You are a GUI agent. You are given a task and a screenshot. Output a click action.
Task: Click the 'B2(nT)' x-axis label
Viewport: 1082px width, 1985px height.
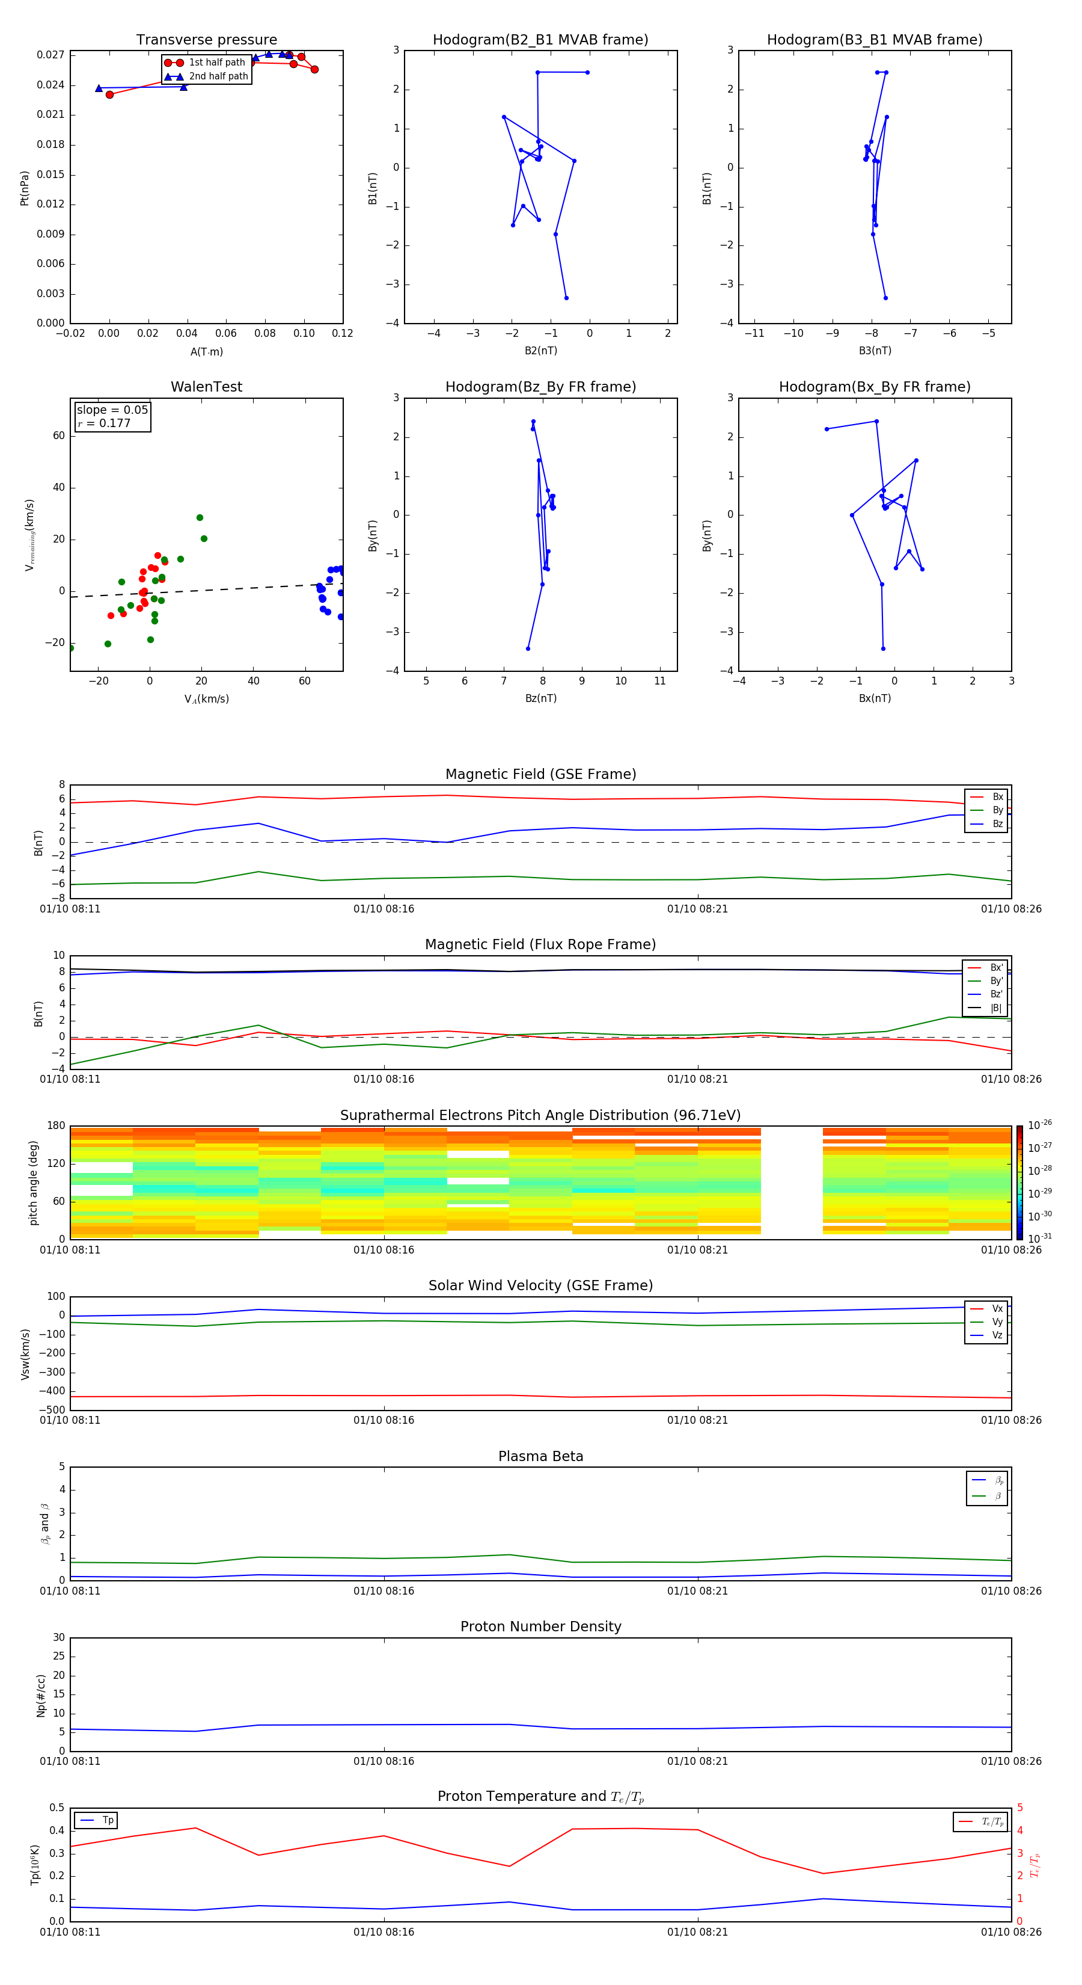coord(540,351)
